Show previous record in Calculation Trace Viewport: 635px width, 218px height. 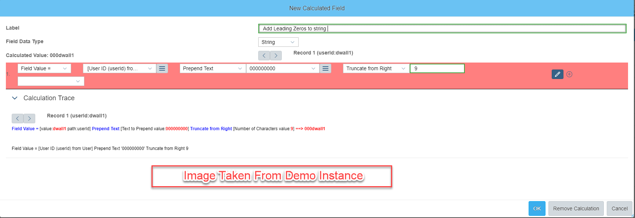pos(18,119)
